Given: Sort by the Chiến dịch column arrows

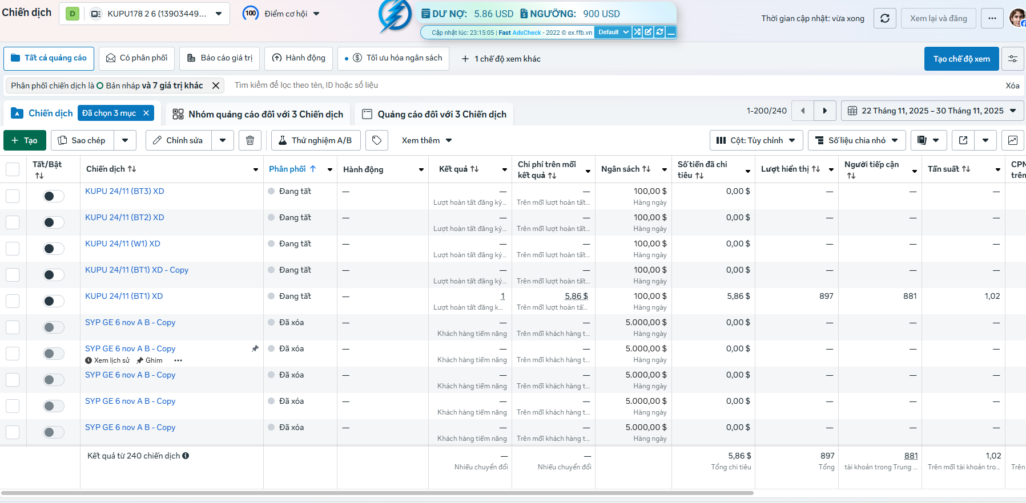Looking at the screenshot, I should pyautogui.click(x=132, y=169).
